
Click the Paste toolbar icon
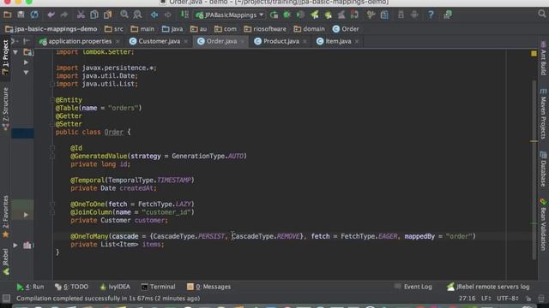pyautogui.click(x=108, y=15)
